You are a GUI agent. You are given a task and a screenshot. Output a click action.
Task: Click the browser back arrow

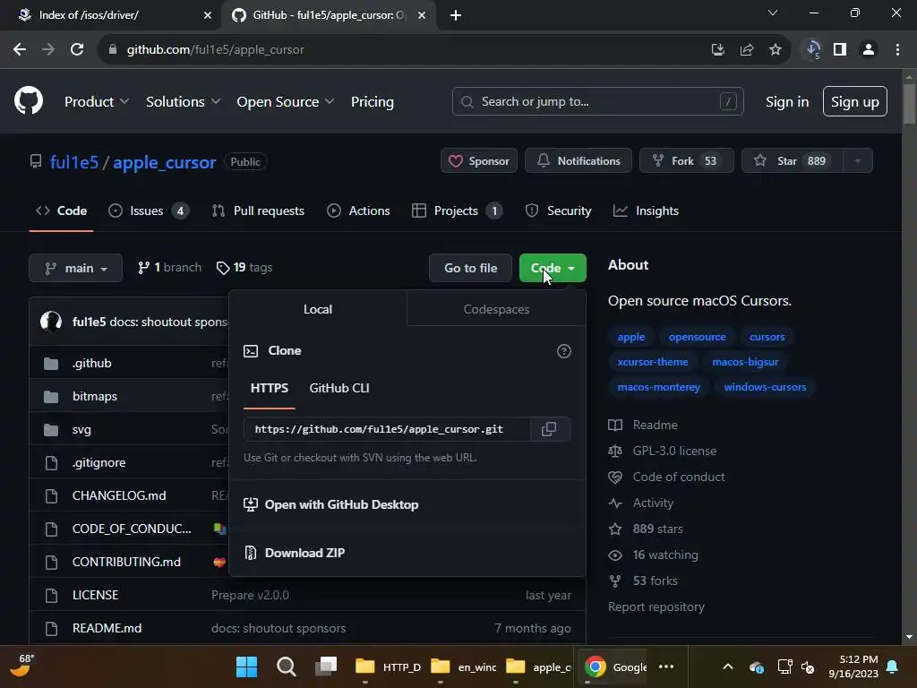coord(20,50)
